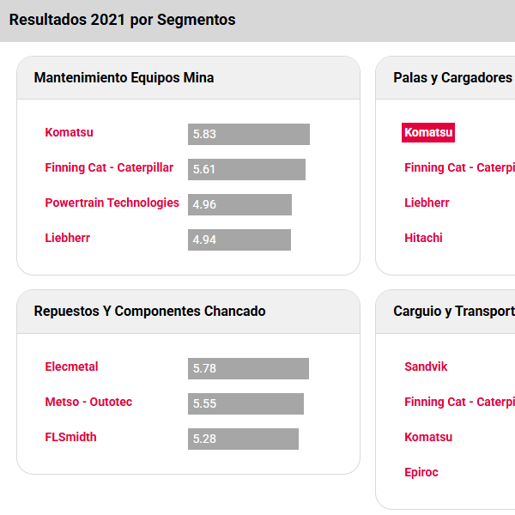Open Finning Cat - Caterpillar in Mantenimiento Equipos Mina
The image size is (515, 515).
click(109, 168)
